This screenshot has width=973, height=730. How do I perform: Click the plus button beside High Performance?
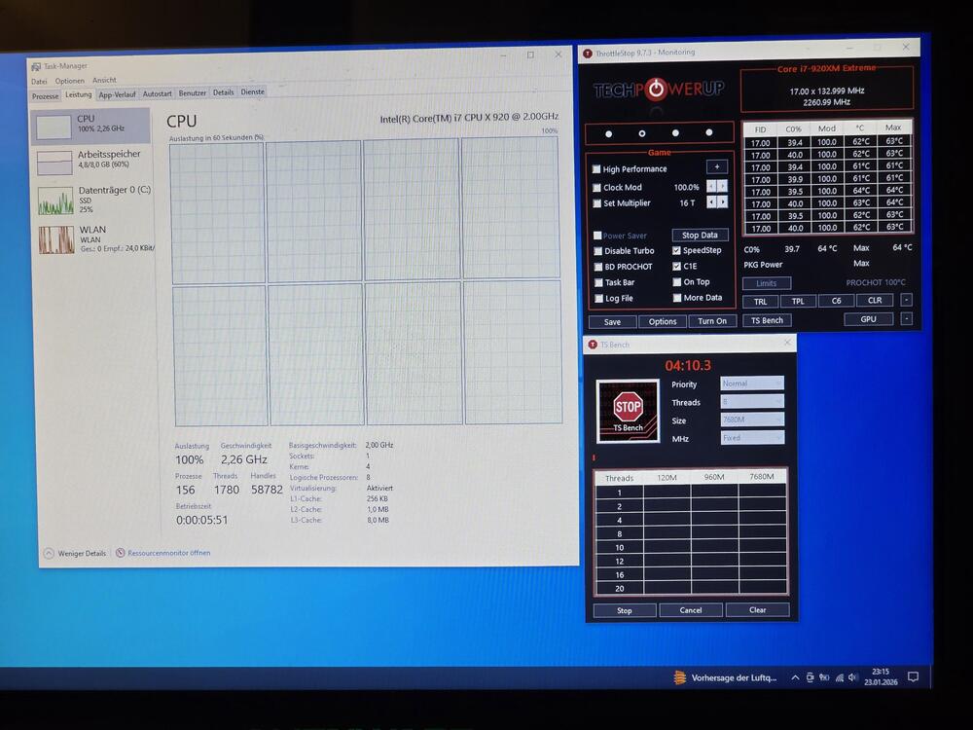[x=716, y=167]
